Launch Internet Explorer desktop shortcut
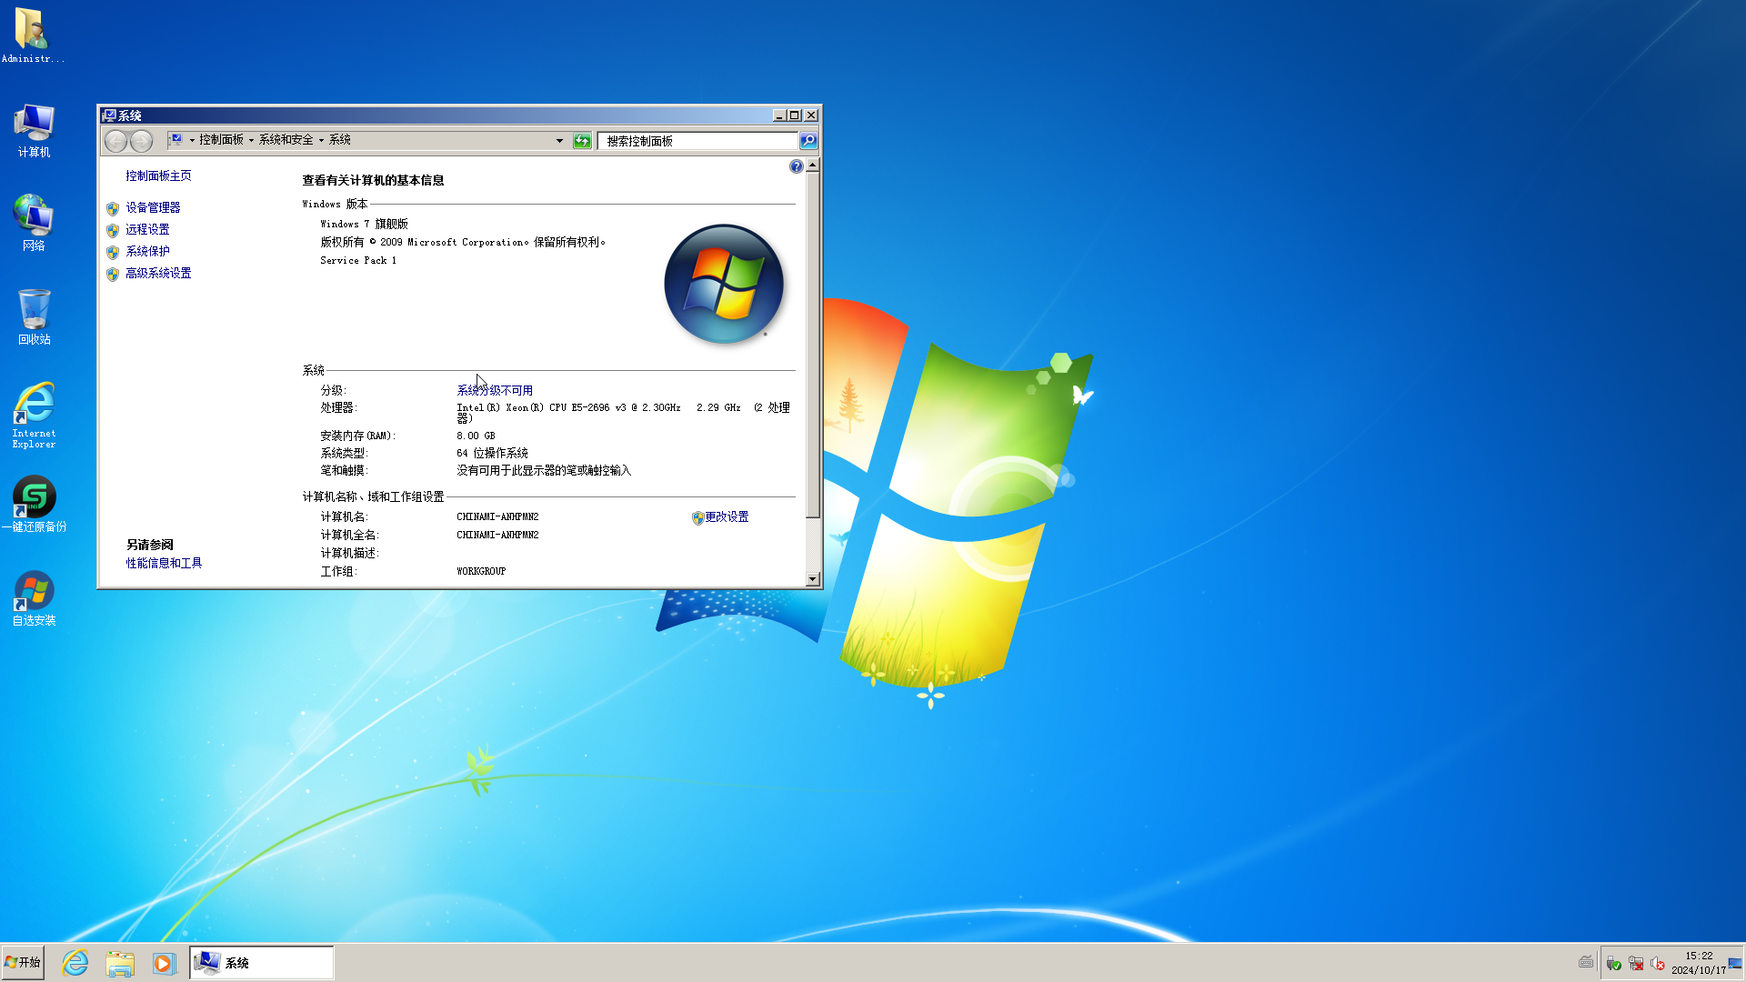Image resolution: width=1746 pixels, height=982 pixels. point(34,415)
